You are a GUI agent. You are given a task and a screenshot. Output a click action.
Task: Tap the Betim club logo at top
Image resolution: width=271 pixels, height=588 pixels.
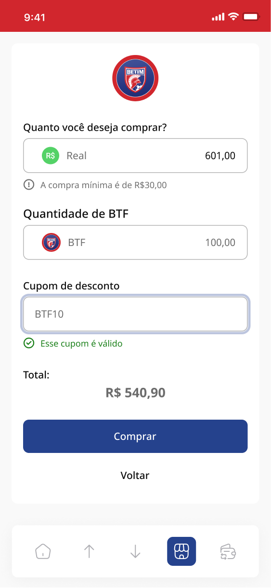(135, 78)
